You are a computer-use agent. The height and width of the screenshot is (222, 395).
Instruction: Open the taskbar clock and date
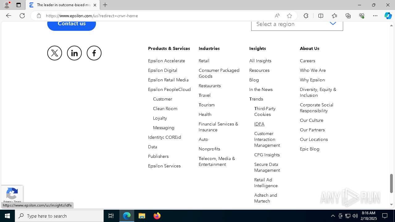(x=369, y=216)
